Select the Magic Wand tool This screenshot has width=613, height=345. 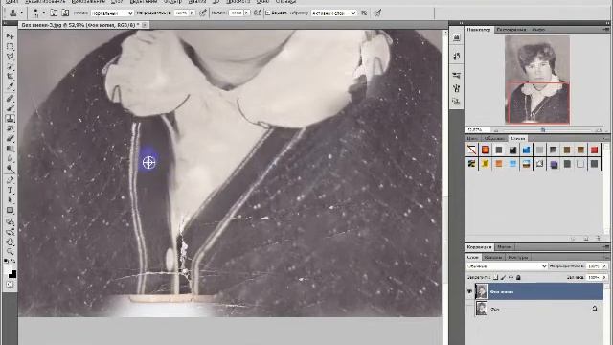click(x=11, y=67)
